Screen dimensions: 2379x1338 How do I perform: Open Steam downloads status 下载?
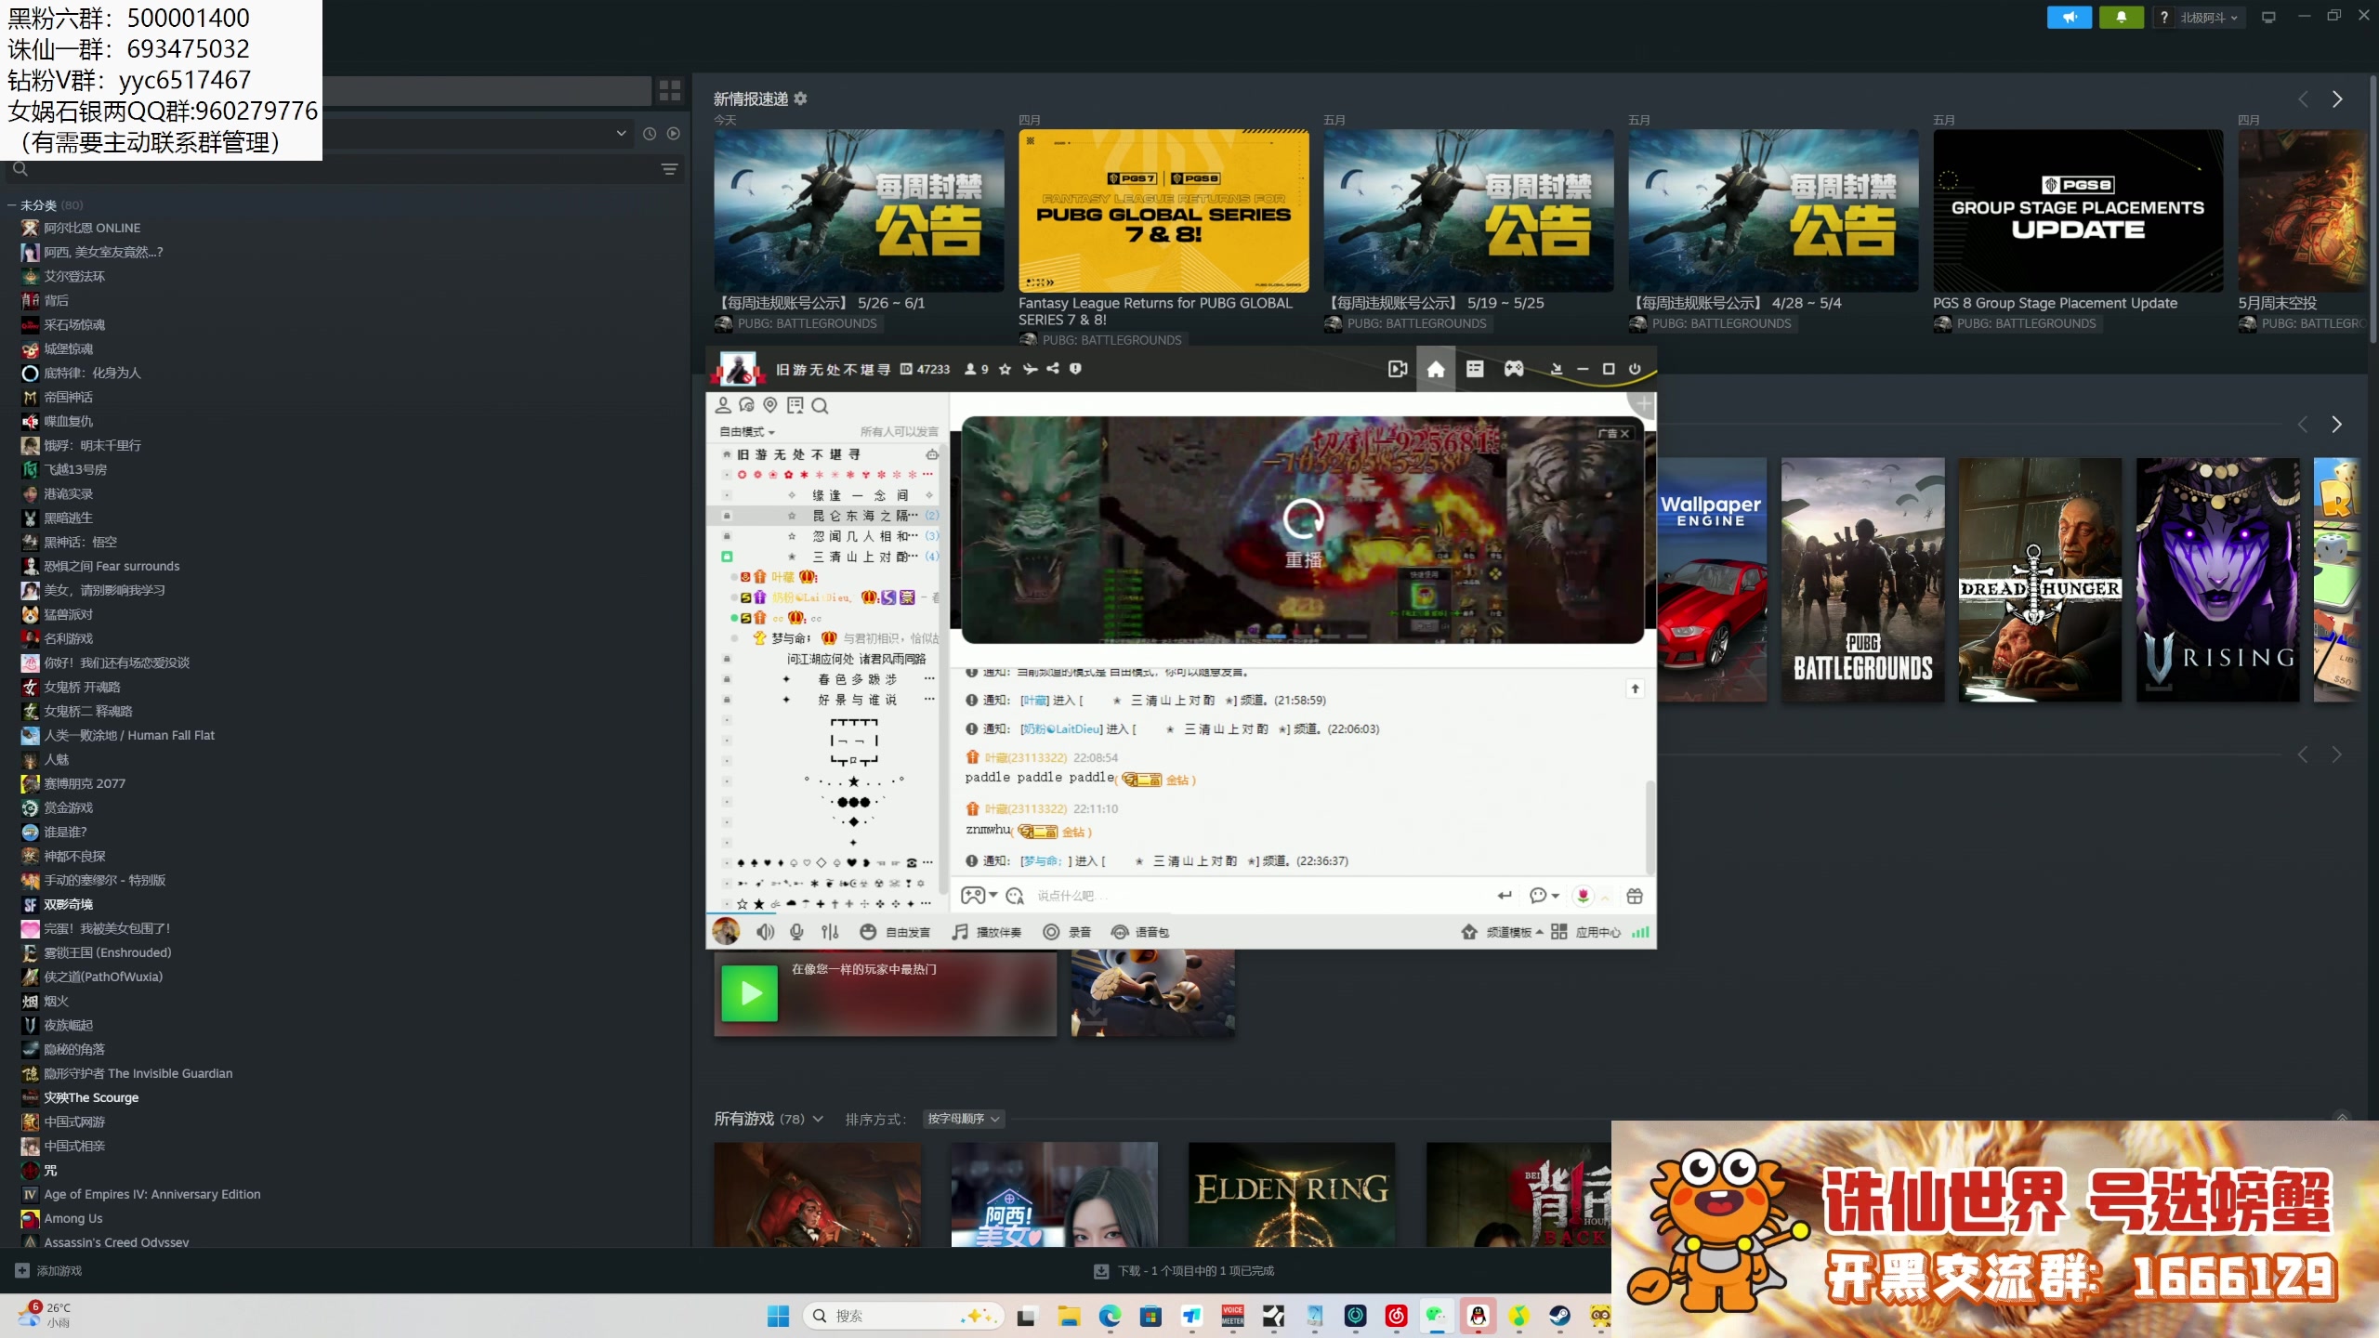(x=1184, y=1270)
